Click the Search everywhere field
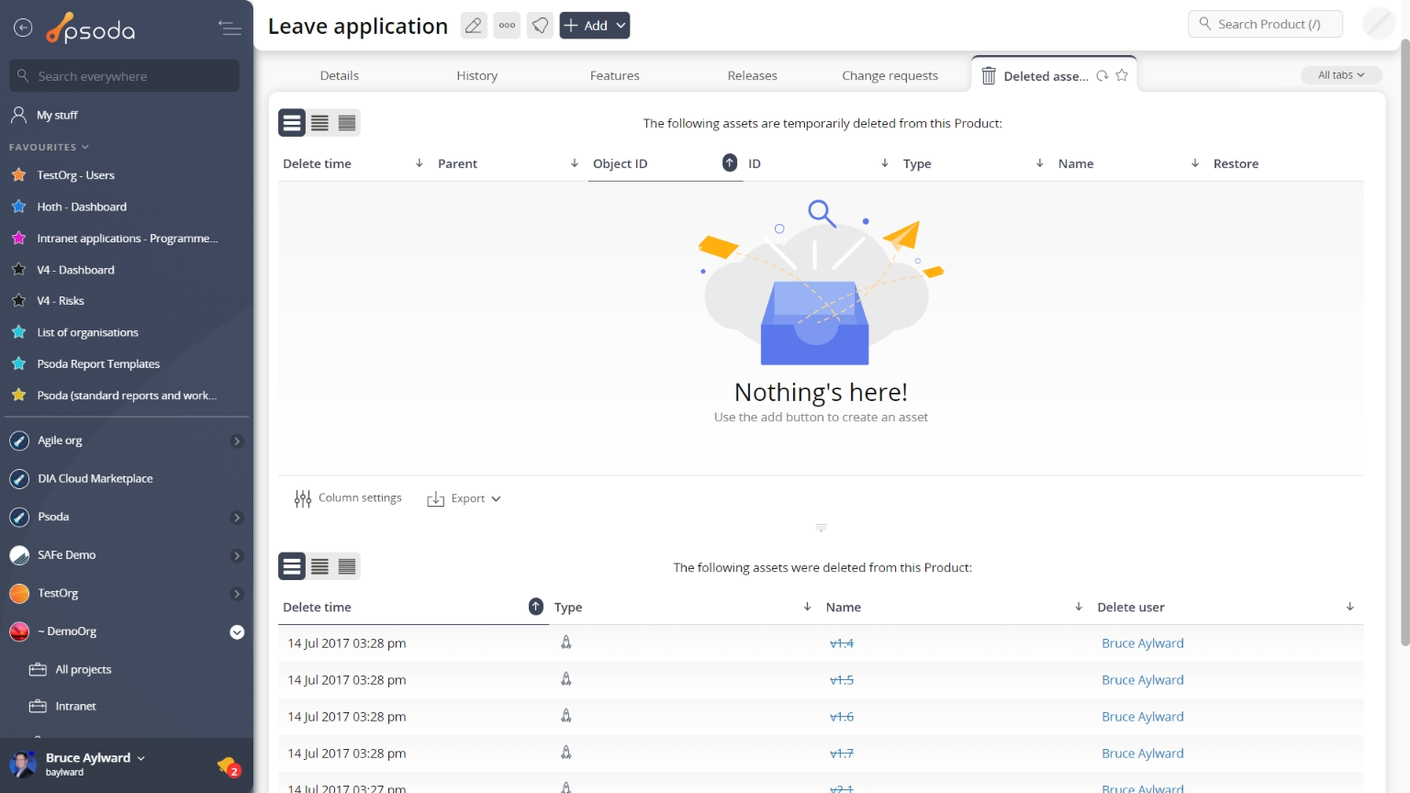Image resolution: width=1410 pixels, height=793 pixels. pos(125,76)
